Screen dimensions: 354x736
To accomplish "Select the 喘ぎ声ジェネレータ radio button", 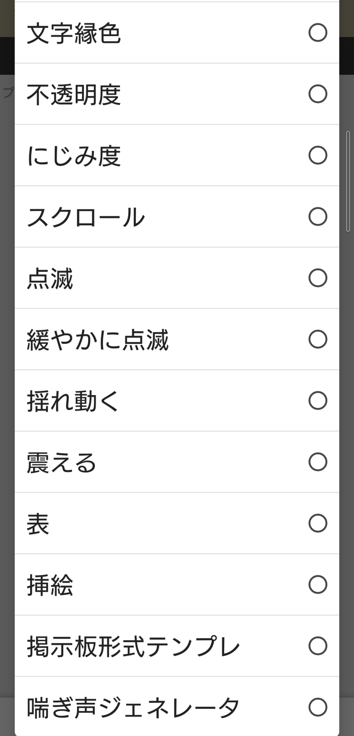I will tap(318, 707).
